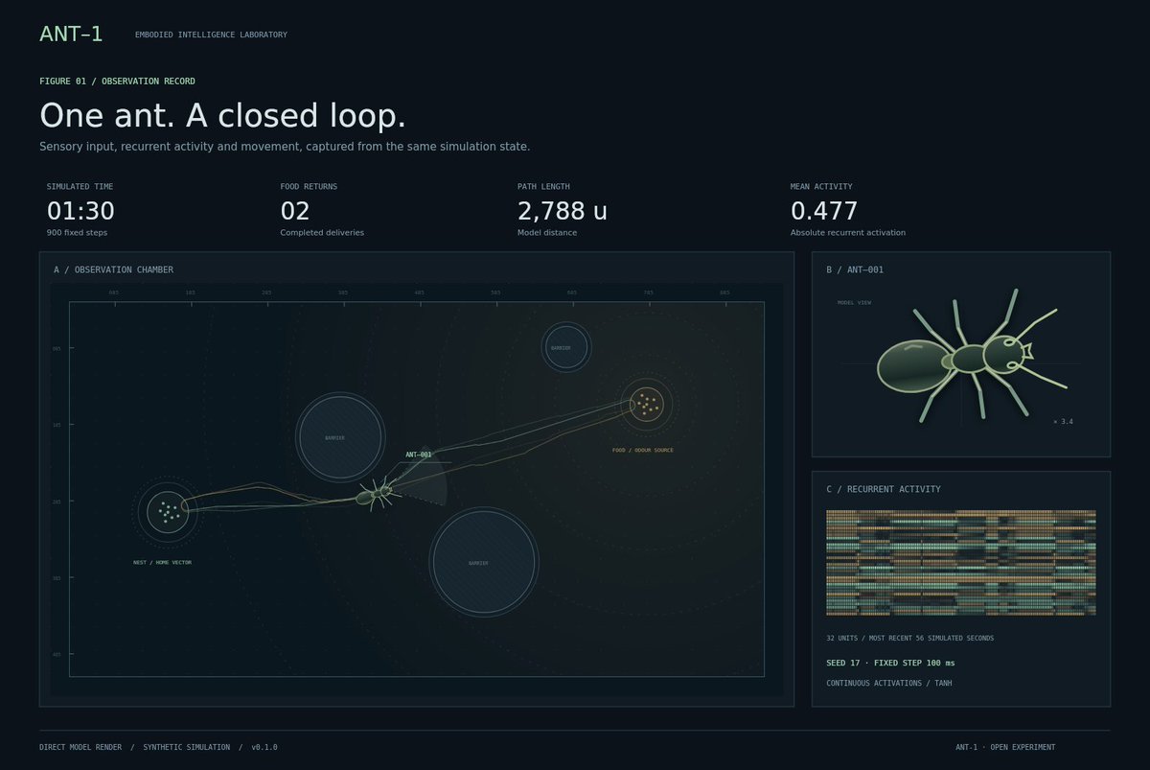Click the 'FOOD / ODOUR SOURCE' label
The height and width of the screenshot is (770, 1150).
tap(643, 450)
